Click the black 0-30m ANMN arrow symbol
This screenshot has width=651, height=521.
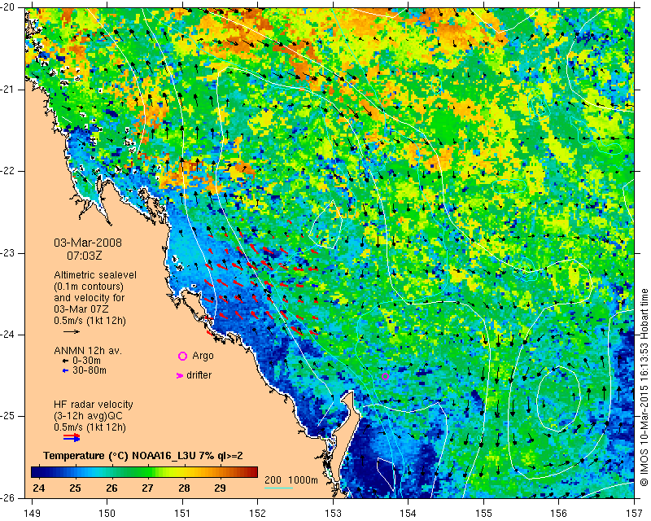point(65,361)
